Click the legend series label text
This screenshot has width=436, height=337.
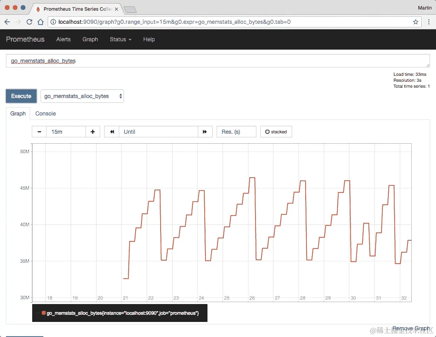click(x=123, y=313)
